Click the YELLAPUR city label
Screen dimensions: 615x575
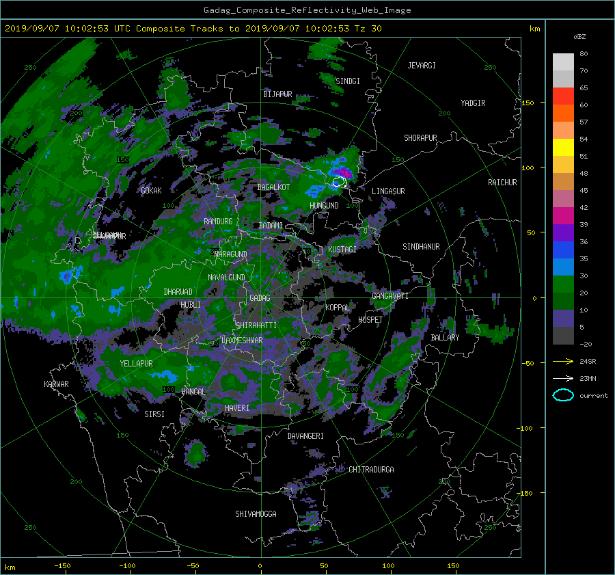coord(136,364)
